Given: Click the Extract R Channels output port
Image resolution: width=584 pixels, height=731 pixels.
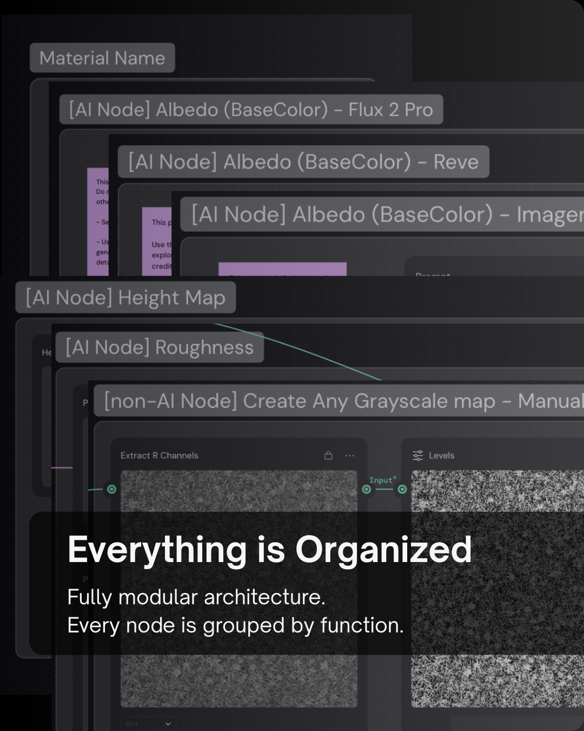Looking at the screenshot, I should click(367, 489).
